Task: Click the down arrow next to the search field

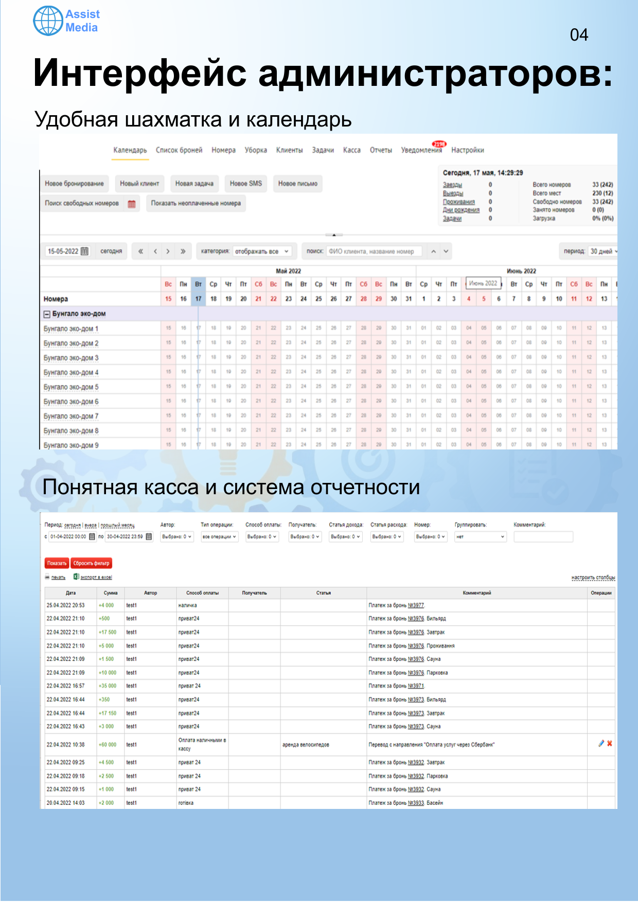Action: pos(446,251)
